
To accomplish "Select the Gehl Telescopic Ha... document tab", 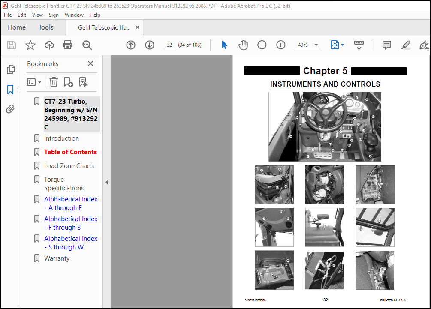I will tap(104, 27).
